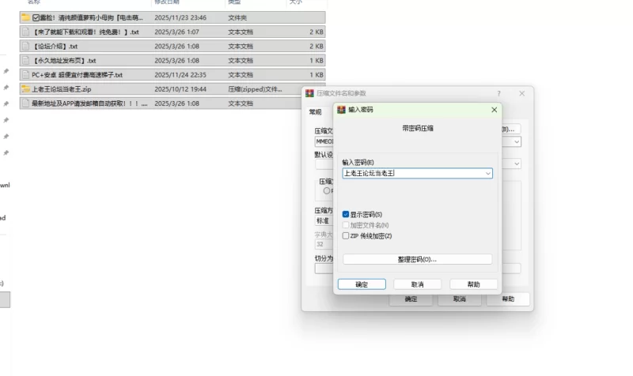The width and height of the screenshot is (633, 376).
Task: Toggle the checkbox on the first folder row
Action: [36, 17]
